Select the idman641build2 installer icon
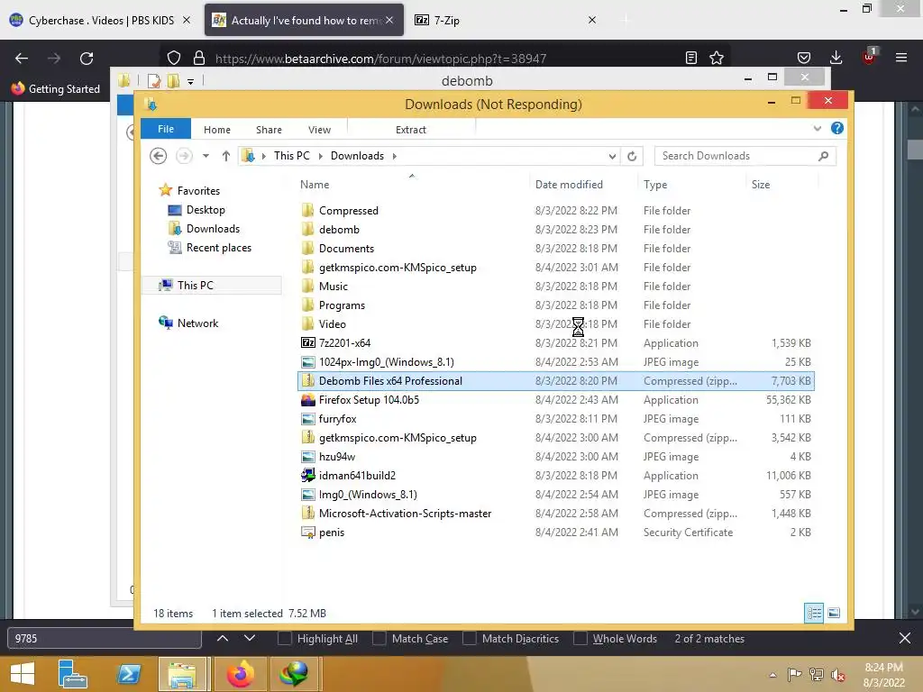This screenshot has height=692, width=923. (308, 475)
